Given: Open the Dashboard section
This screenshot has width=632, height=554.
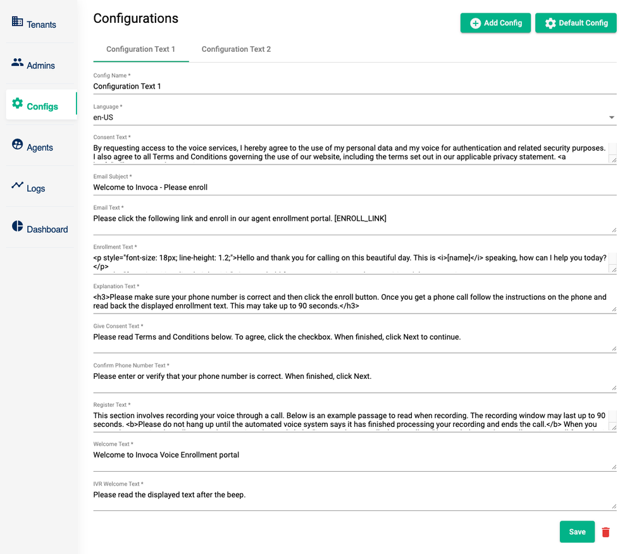Looking at the screenshot, I should pyautogui.click(x=47, y=230).
